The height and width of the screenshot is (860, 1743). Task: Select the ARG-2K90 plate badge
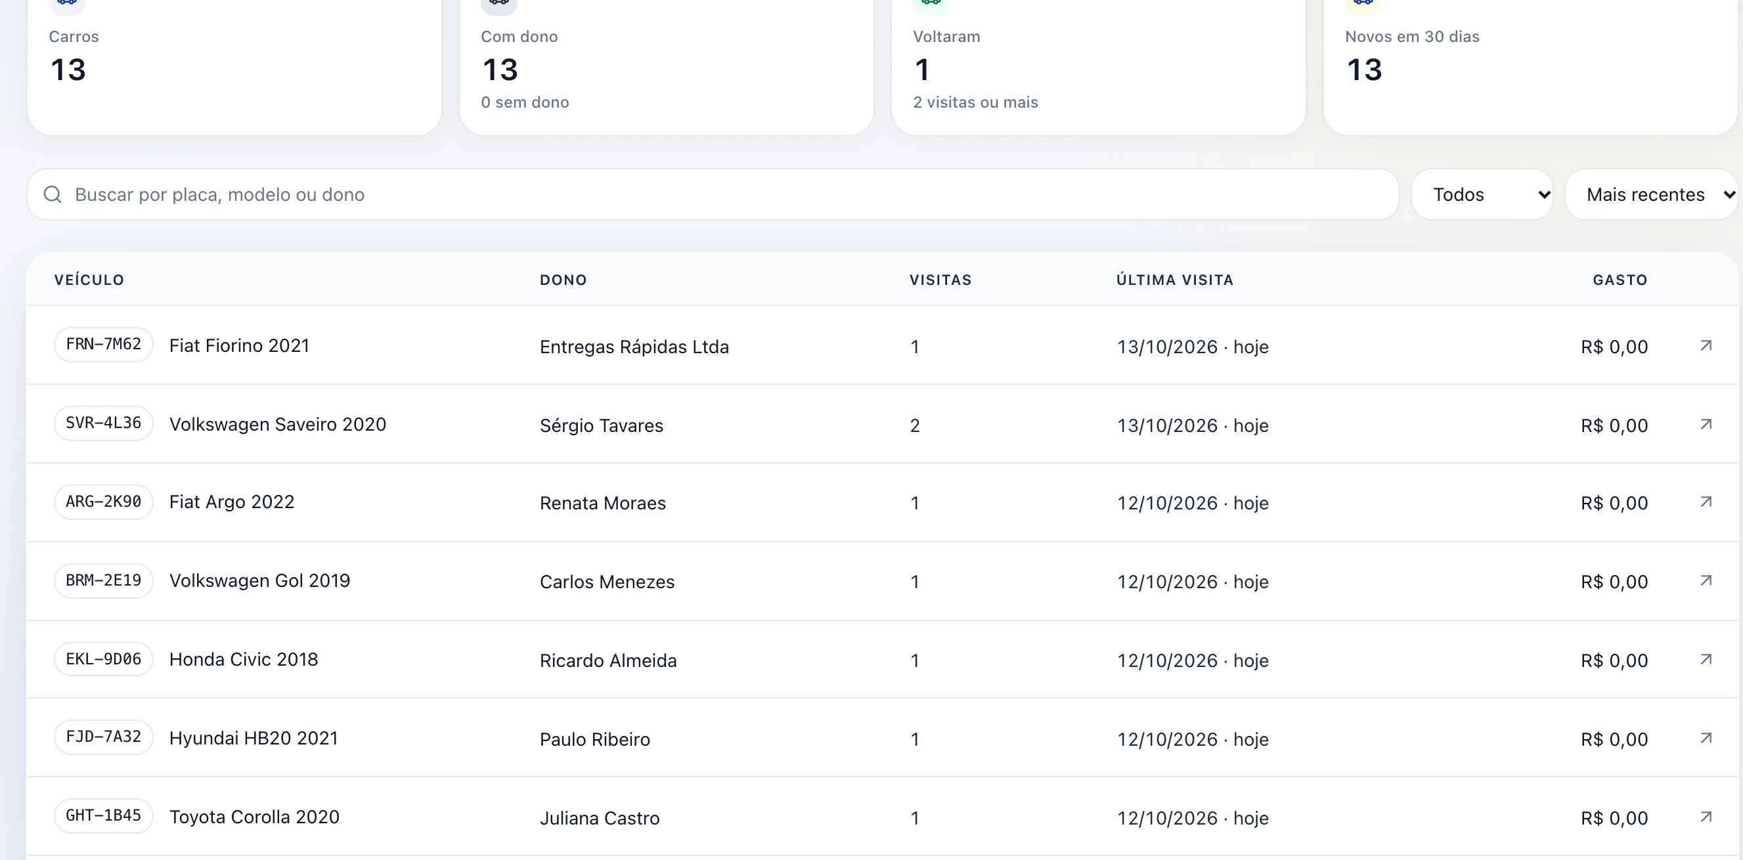pos(104,502)
